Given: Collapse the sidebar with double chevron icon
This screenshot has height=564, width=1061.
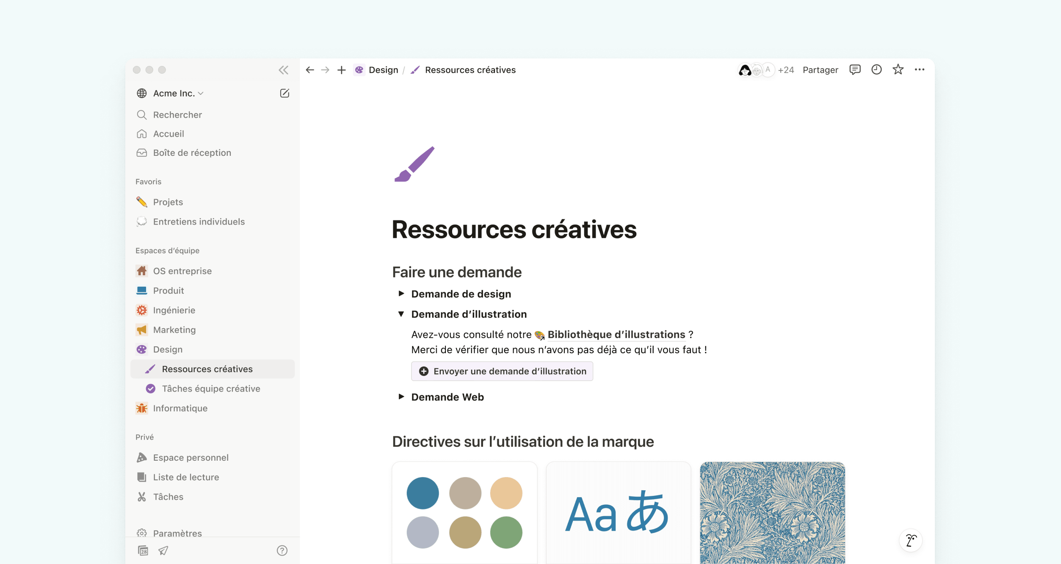Looking at the screenshot, I should point(283,70).
